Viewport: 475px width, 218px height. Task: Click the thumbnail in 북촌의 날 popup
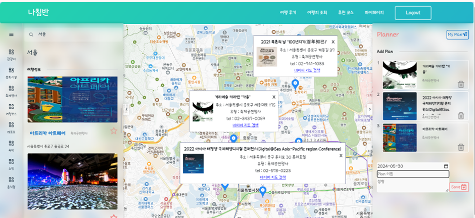click(267, 57)
